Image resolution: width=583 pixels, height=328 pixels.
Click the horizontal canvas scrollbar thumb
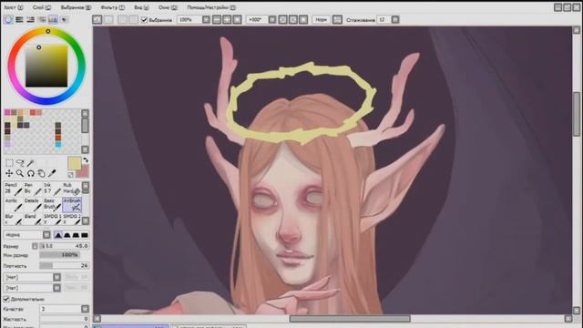(x=350, y=319)
